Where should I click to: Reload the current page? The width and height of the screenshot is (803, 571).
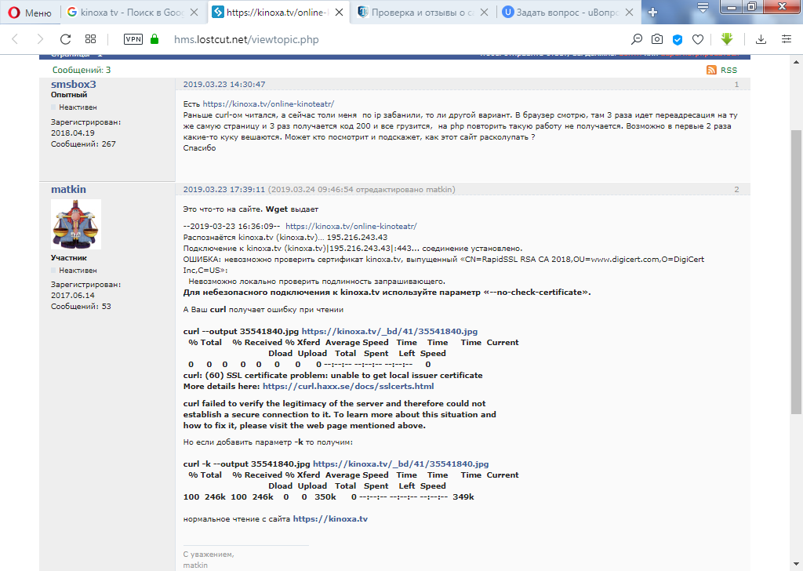tap(65, 39)
